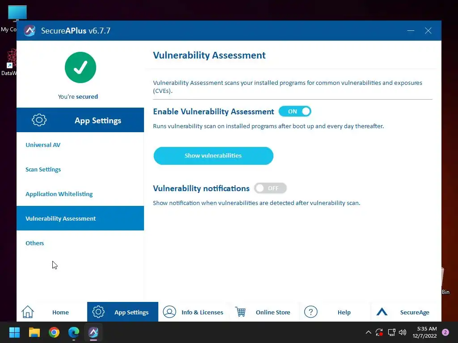458x343 pixels.
Task: Open the Online Store tab label
Action: [273, 312]
